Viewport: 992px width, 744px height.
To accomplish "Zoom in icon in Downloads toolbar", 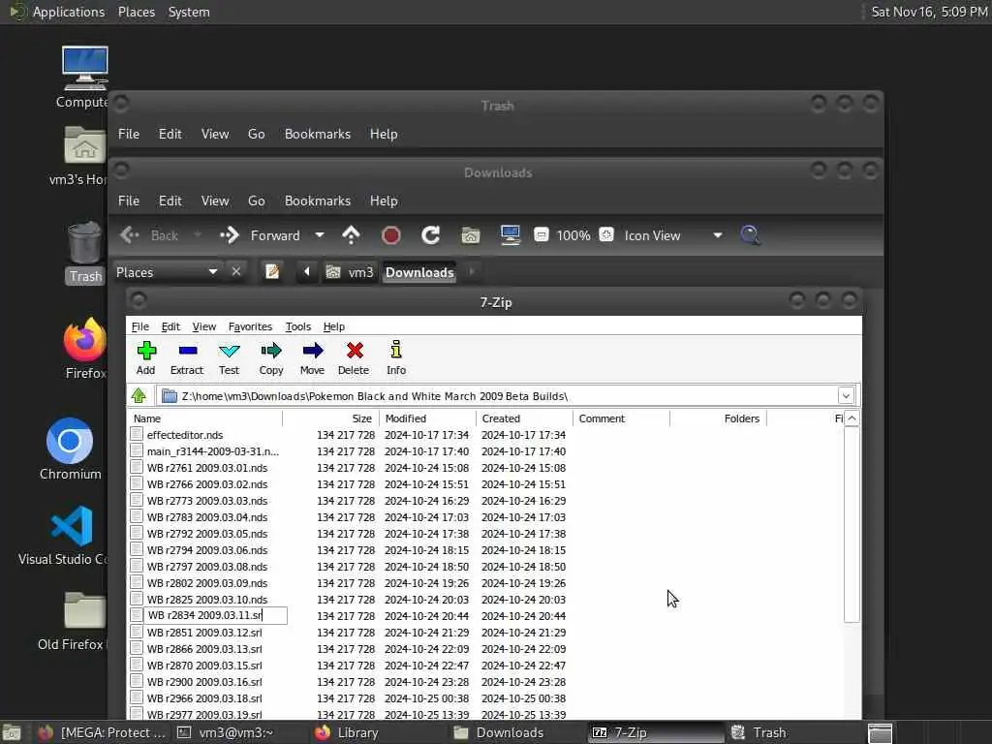I will [606, 234].
